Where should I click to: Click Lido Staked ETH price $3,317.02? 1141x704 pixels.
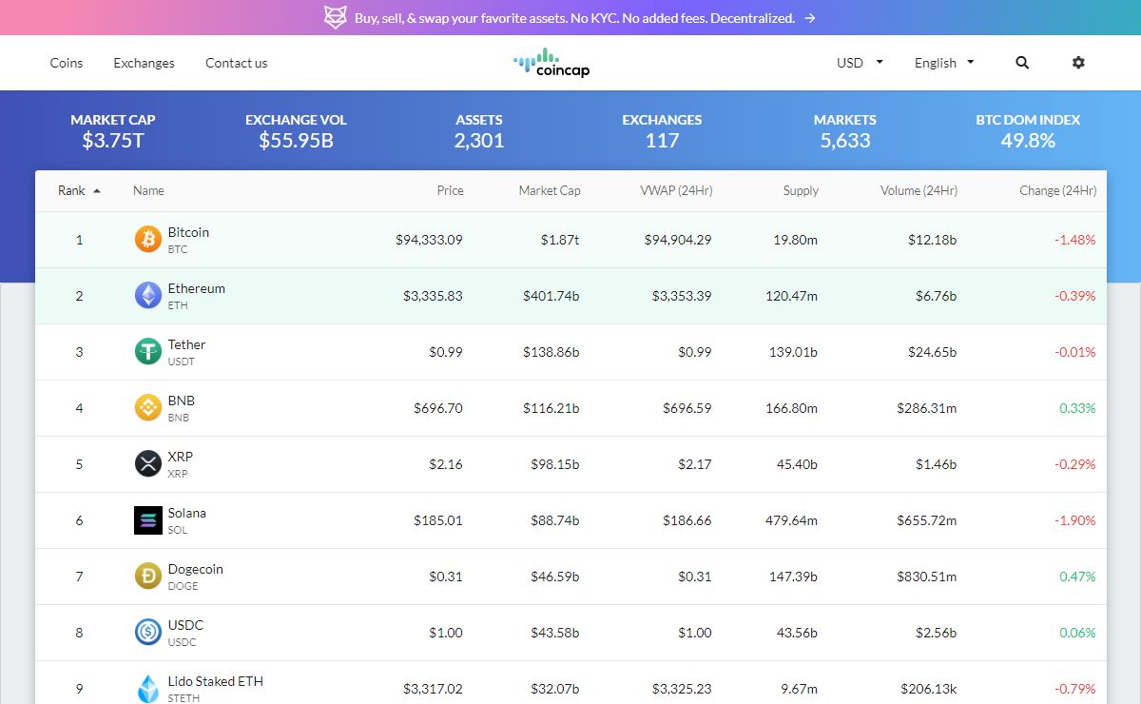[x=433, y=689]
